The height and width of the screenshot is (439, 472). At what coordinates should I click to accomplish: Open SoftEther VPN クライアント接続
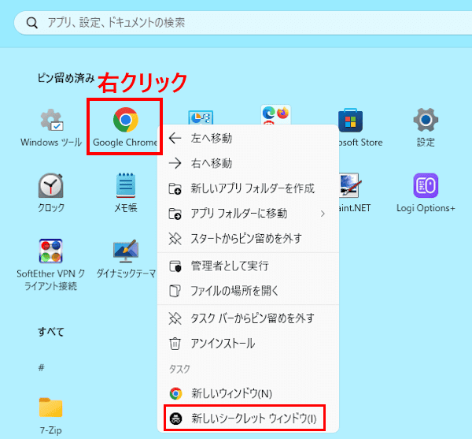51,265
